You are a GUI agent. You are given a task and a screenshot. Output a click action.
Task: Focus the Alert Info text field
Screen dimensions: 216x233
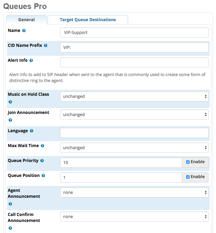pos(134,62)
